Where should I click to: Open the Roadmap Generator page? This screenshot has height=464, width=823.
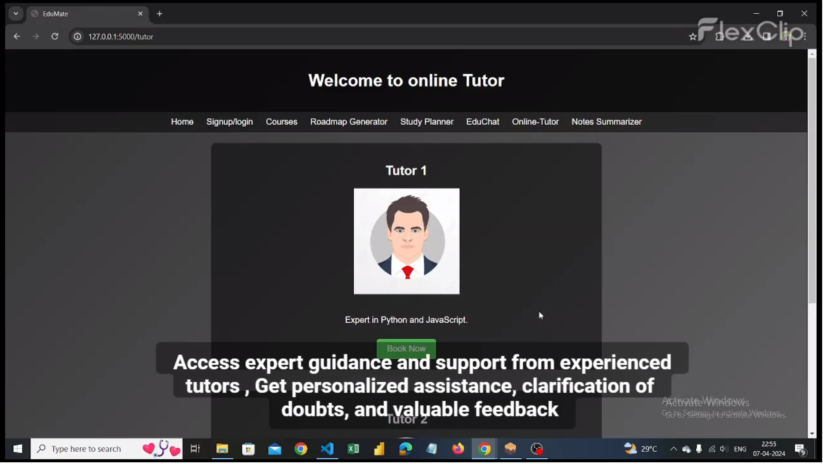click(x=349, y=122)
